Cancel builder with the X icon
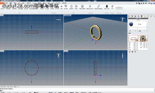Viewport: 155px width, 93px height. pos(133,52)
